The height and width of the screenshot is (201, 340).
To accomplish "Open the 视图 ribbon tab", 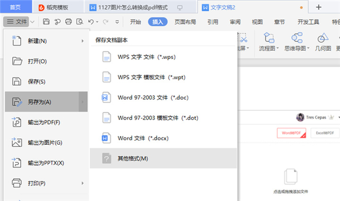I will tap(257, 22).
